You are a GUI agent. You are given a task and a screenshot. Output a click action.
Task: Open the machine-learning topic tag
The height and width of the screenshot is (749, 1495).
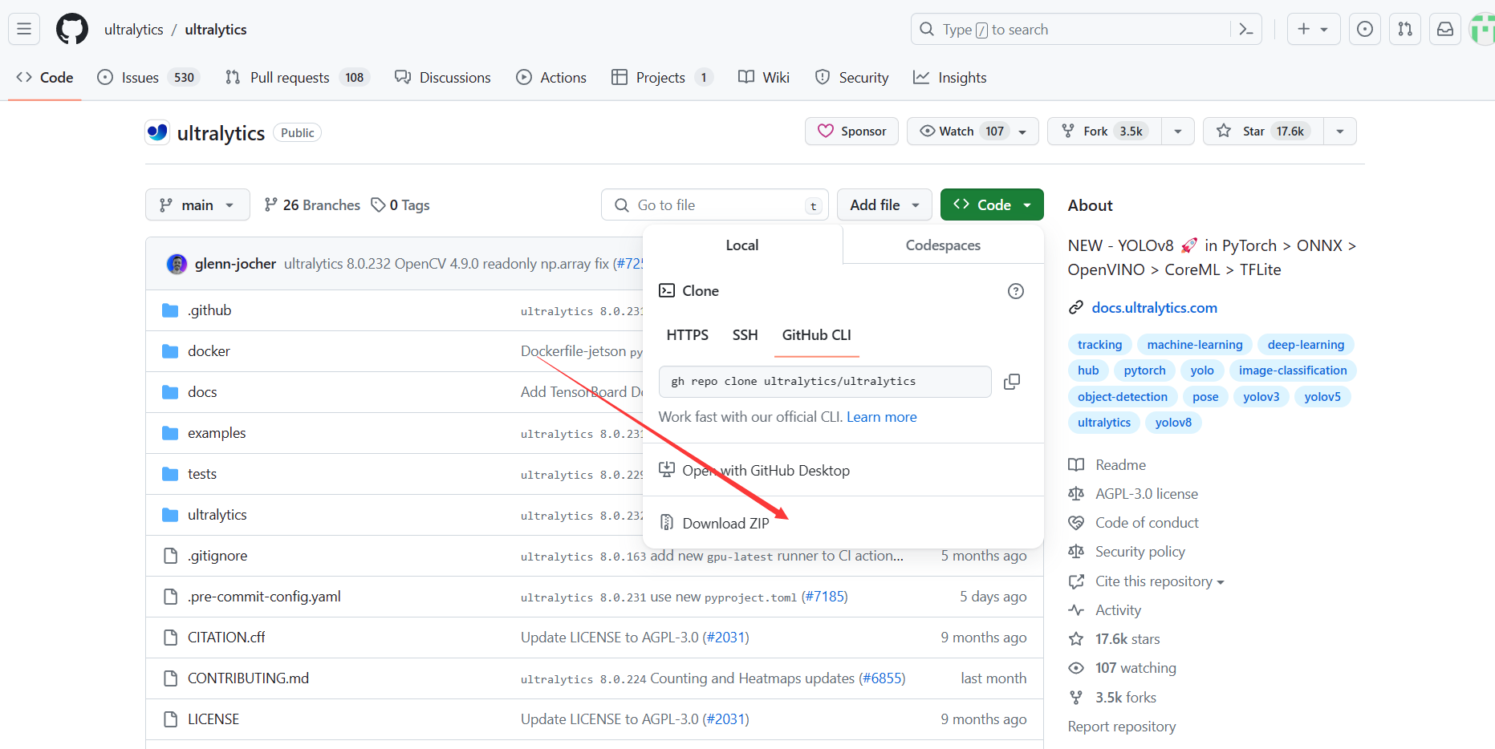pos(1195,345)
